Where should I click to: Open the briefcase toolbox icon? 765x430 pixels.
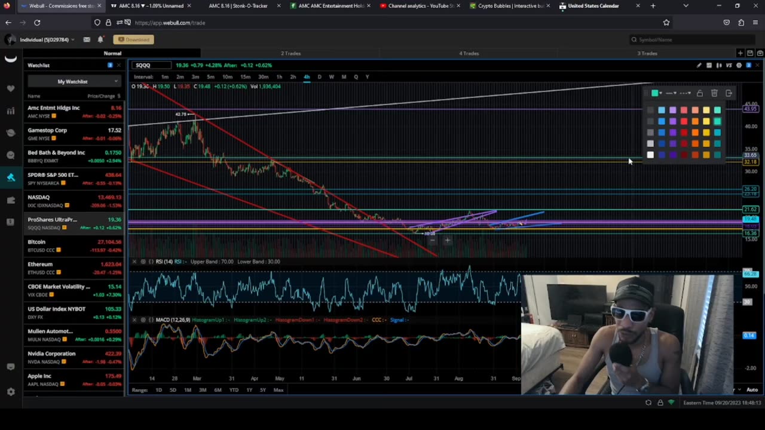pos(760,53)
